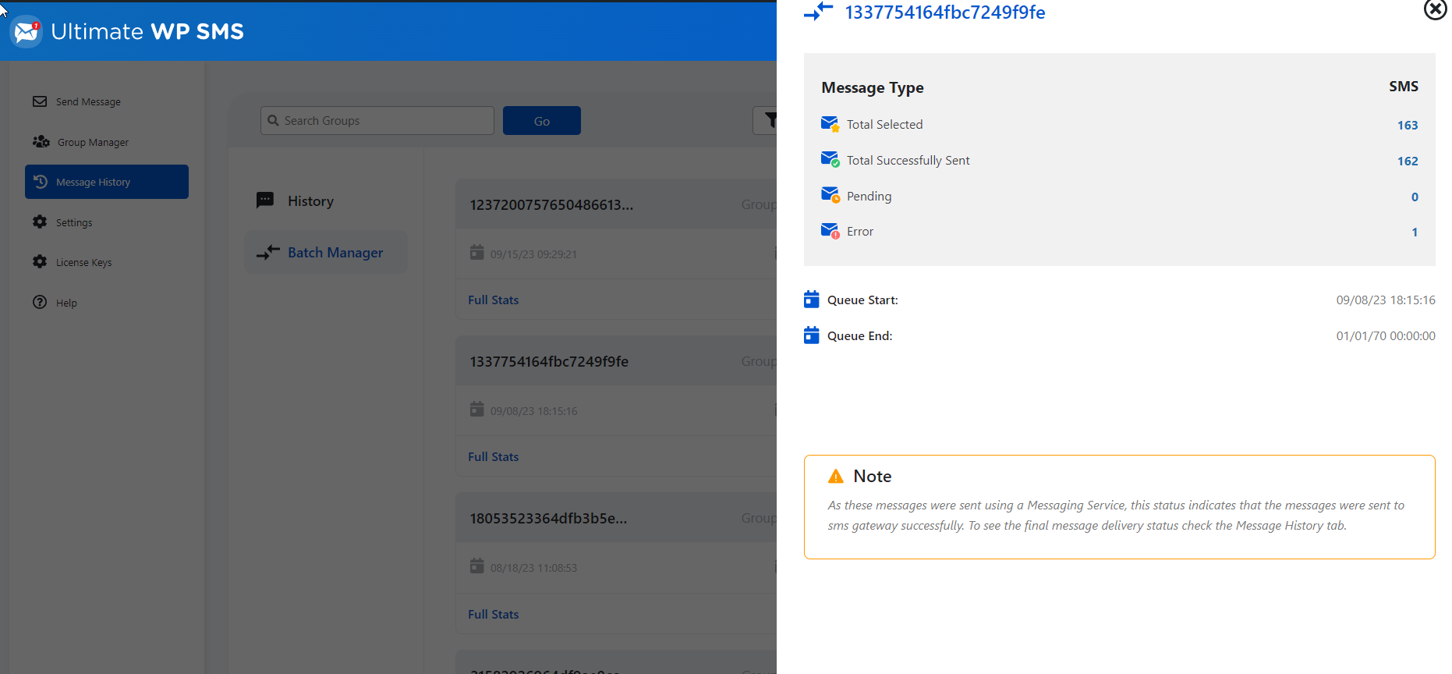This screenshot has height=674, width=1452.
Task: Open Full Stats for batch 1337754164fbc7249f9fe
Action: (x=493, y=457)
